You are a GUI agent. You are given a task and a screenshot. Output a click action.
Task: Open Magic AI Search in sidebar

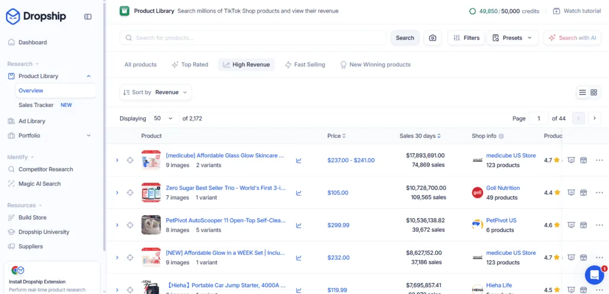[x=40, y=183]
